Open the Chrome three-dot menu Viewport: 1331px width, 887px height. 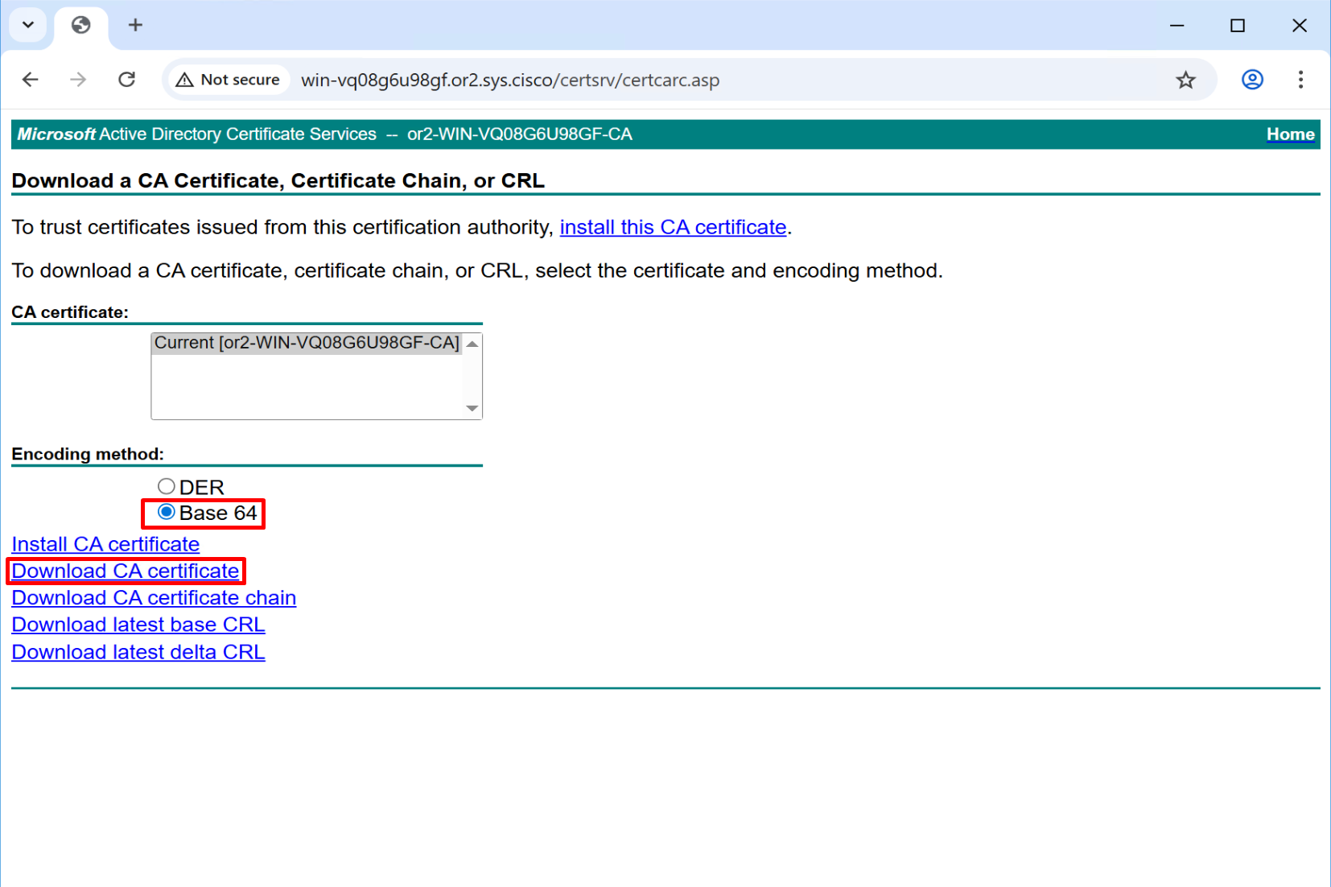tap(1300, 80)
